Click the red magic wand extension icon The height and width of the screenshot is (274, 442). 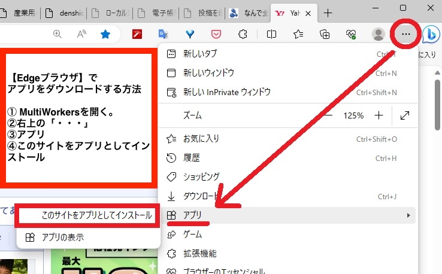(x=137, y=34)
